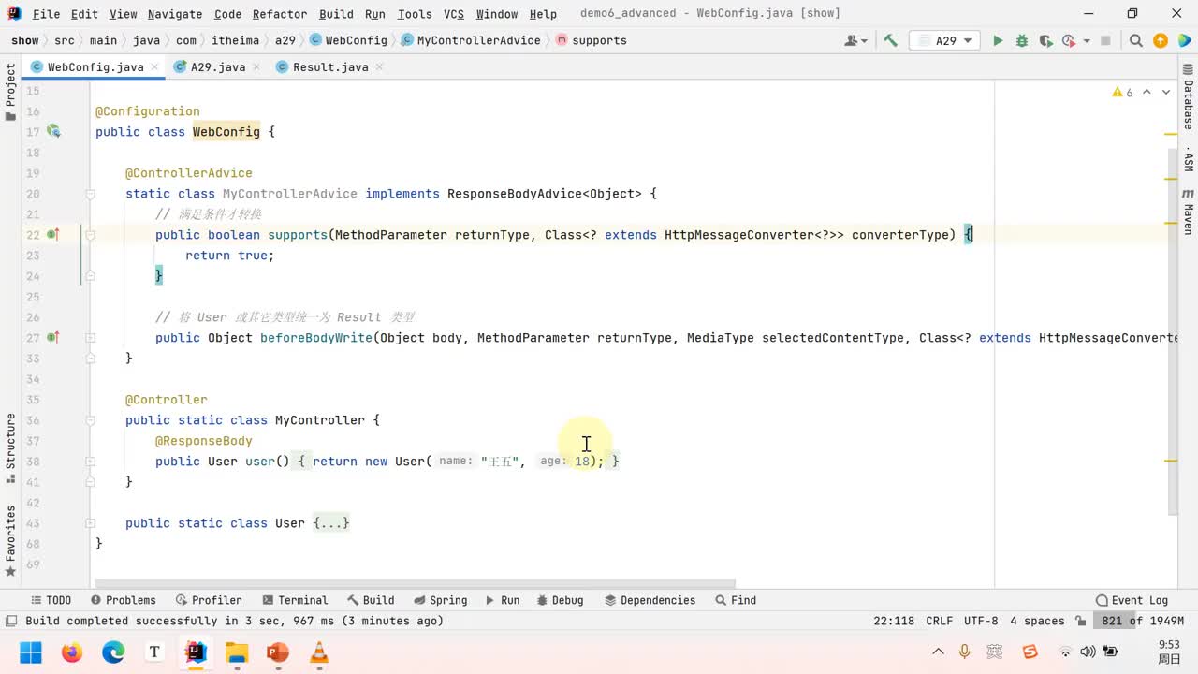Toggle tool window quick access icon in status bar
This screenshot has width=1198, height=674.
pyautogui.click(x=10, y=621)
